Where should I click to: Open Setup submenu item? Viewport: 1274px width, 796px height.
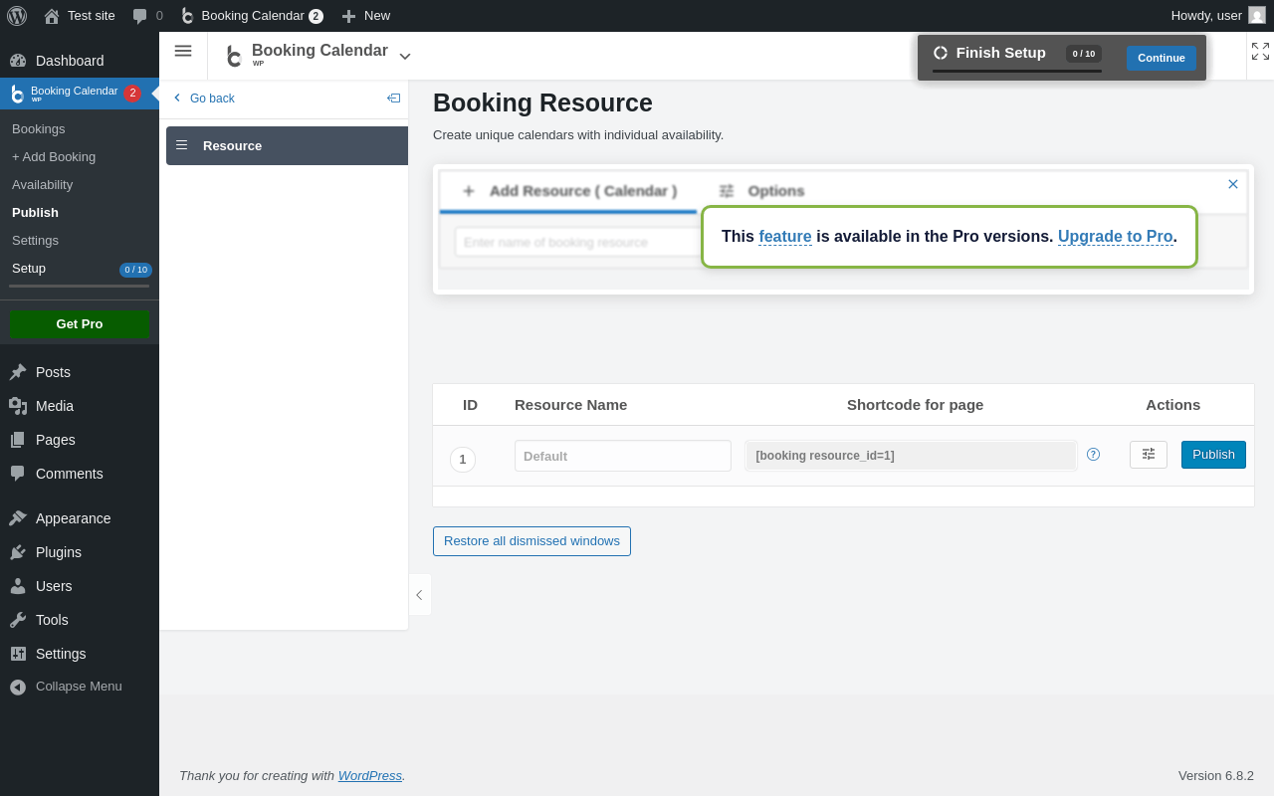click(29, 269)
